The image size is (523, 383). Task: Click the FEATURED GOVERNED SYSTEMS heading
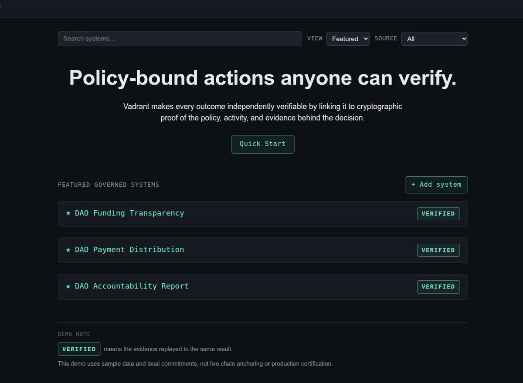109,185
